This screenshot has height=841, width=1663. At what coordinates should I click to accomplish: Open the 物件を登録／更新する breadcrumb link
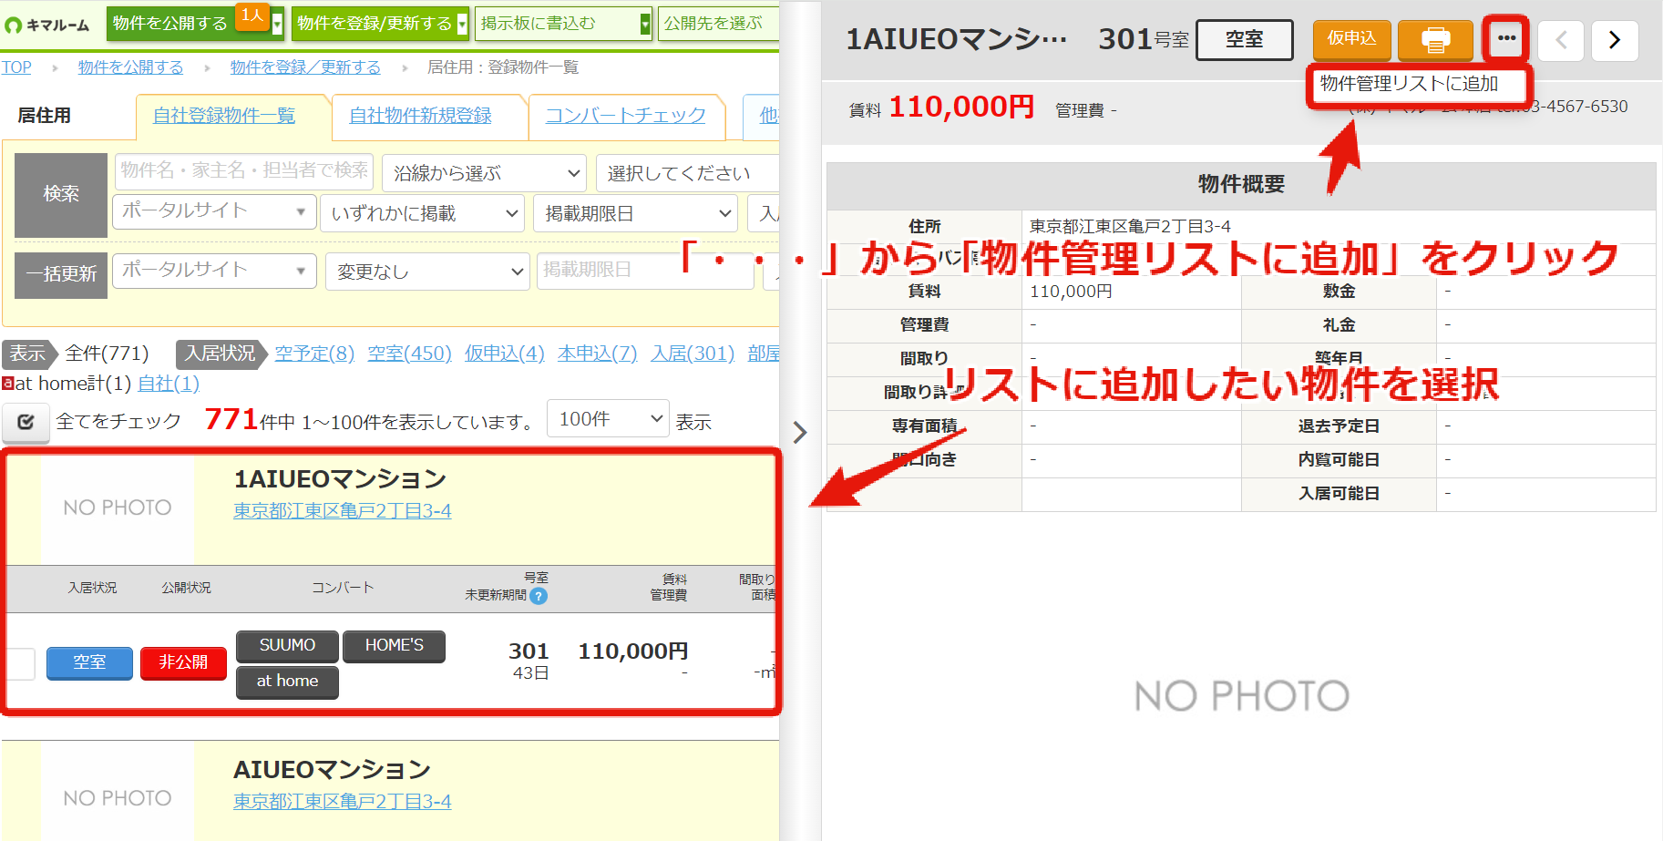click(x=305, y=67)
